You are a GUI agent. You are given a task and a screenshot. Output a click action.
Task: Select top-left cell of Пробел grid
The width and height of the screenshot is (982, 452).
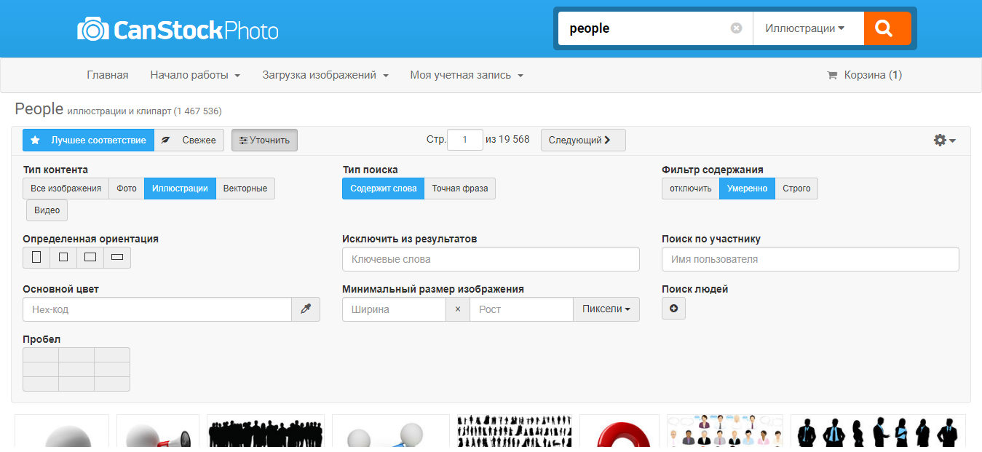41,354
